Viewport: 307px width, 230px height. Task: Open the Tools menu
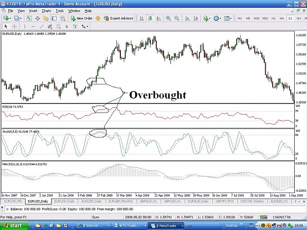60,11
